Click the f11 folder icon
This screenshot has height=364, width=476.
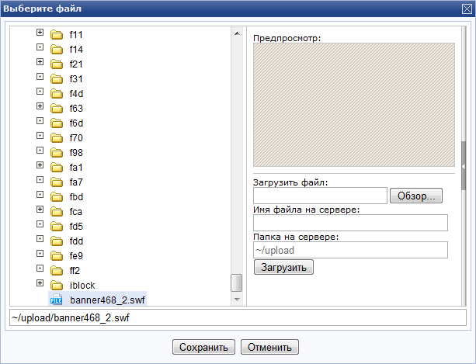click(x=57, y=35)
